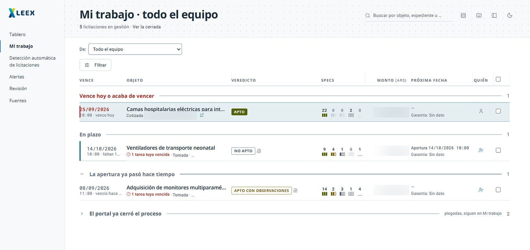
Task: Click the search magnifier icon
Action: point(367,16)
